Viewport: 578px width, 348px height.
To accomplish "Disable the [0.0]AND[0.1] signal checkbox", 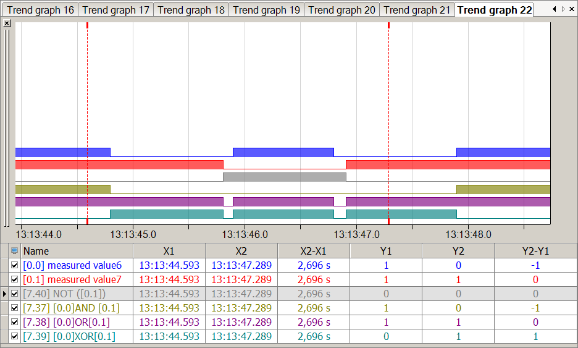I will point(15,308).
